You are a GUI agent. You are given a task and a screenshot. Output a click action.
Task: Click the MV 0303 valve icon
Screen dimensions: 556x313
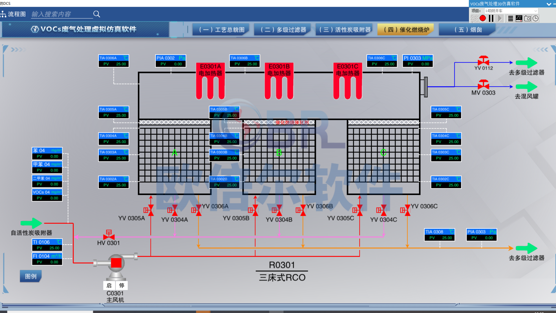(x=483, y=85)
